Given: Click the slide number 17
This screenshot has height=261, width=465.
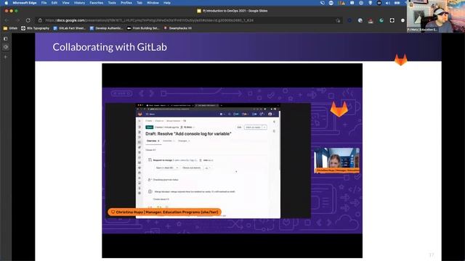Looking at the screenshot, I should [x=432, y=254].
